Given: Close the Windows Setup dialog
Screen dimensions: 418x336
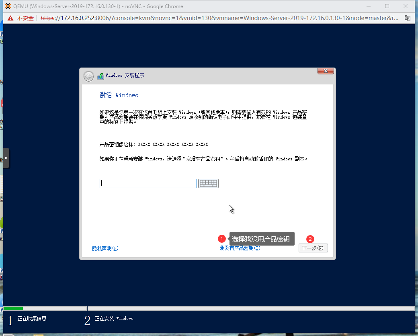Looking at the screenshot, I should (326, 71).
